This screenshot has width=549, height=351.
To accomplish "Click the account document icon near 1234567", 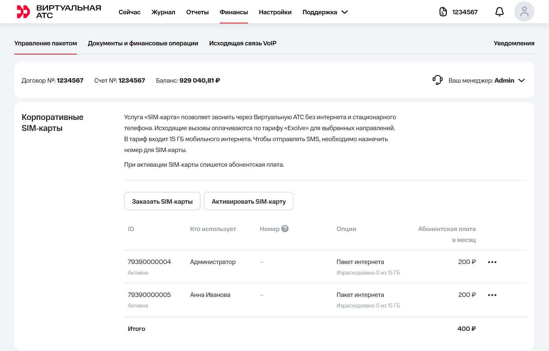I will click(443, 12).
